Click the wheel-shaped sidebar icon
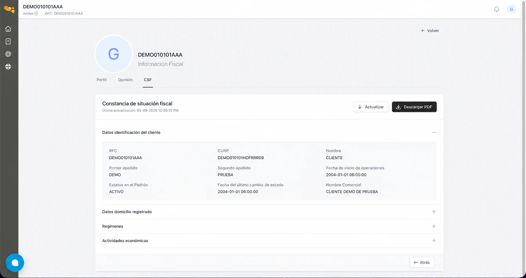This screenshot has width=526, height=278. point(8,54)
